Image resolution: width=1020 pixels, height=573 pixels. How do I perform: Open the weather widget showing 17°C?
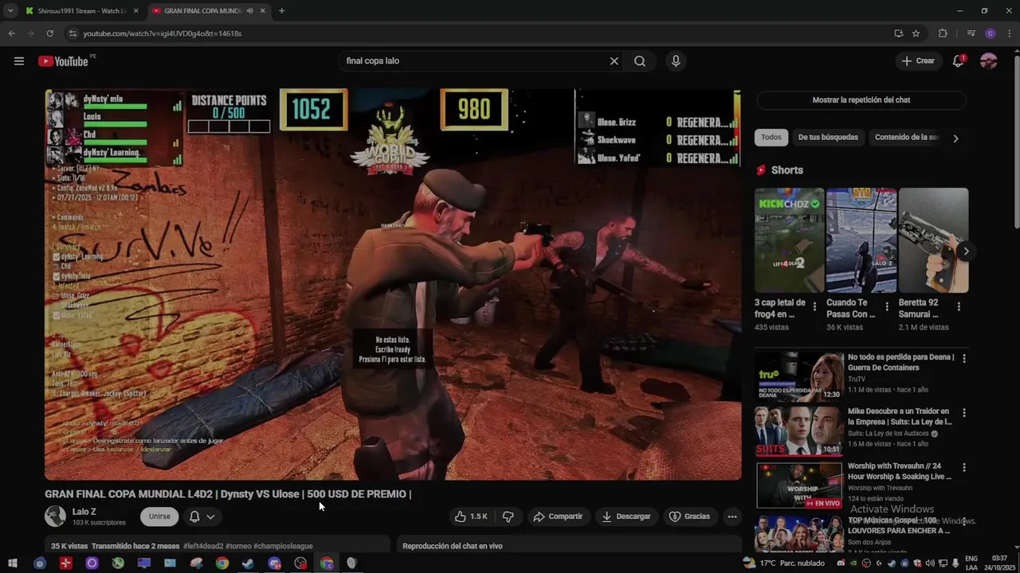pos(783,563)
